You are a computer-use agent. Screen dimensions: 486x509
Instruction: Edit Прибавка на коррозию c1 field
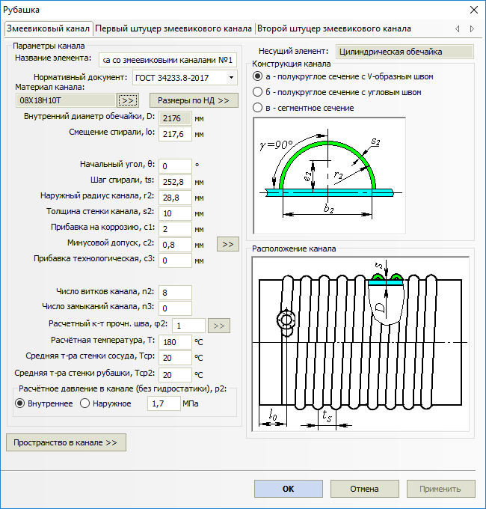(175, 229)
